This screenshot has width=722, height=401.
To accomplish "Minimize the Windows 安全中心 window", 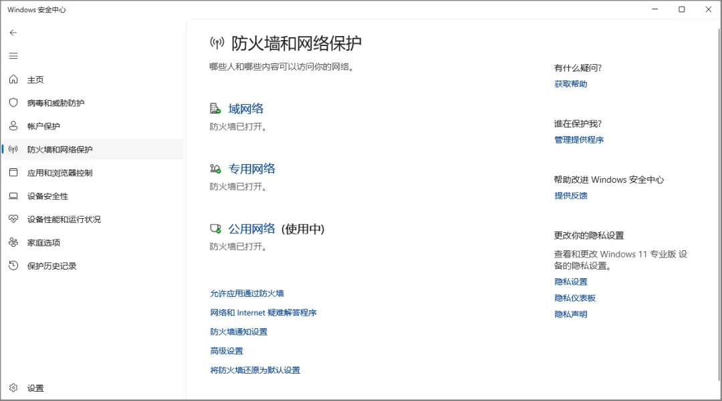I will (654, 9).
